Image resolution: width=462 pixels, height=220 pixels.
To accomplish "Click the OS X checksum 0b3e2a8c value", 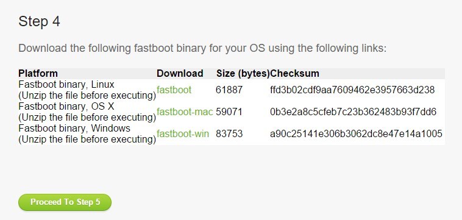I will point(353,112).
